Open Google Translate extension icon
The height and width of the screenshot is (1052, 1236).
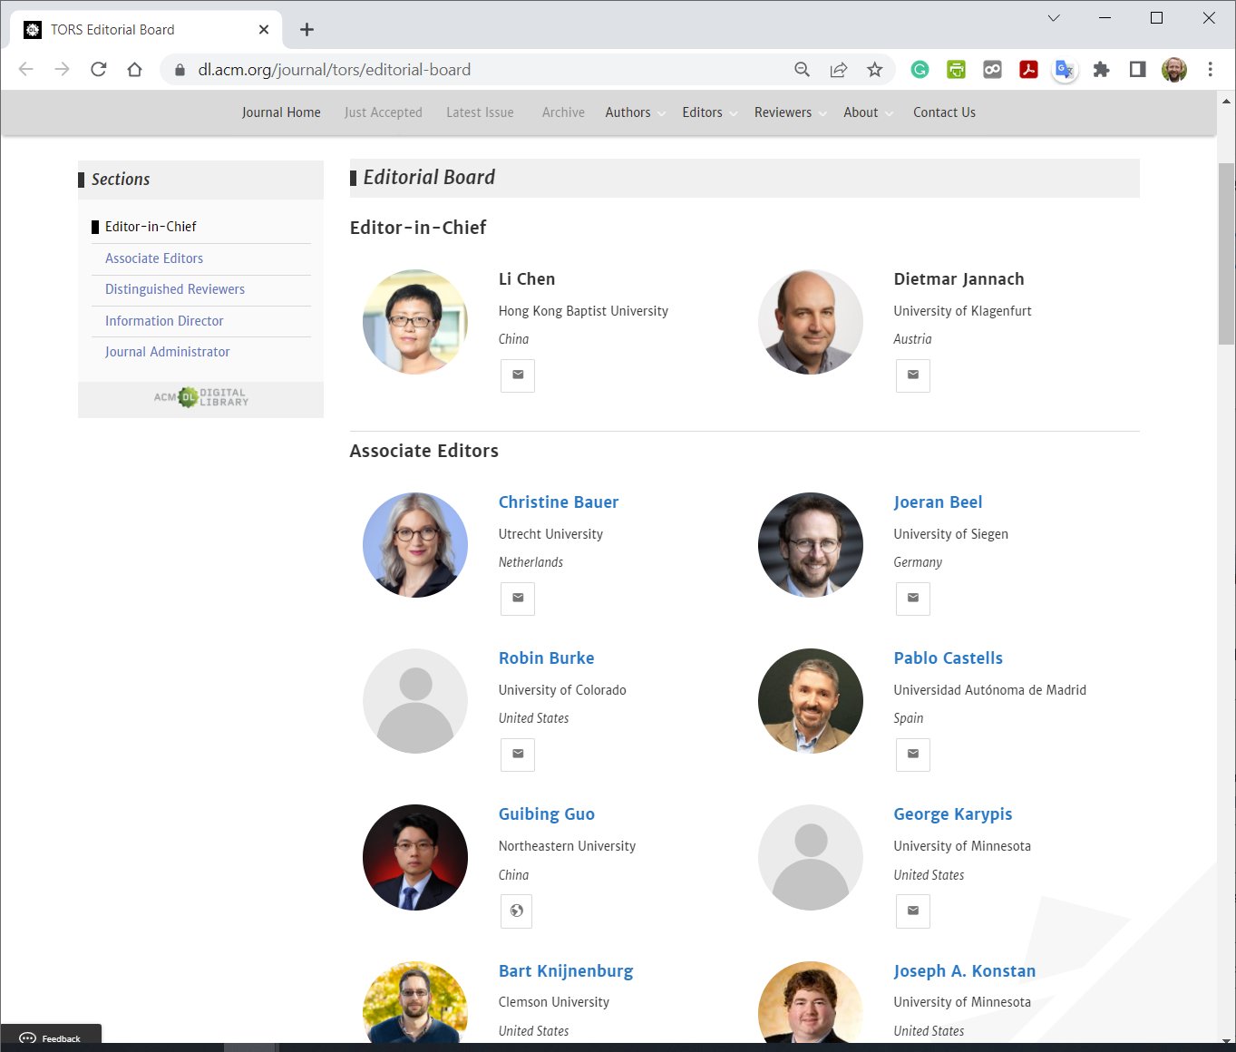1065,69
